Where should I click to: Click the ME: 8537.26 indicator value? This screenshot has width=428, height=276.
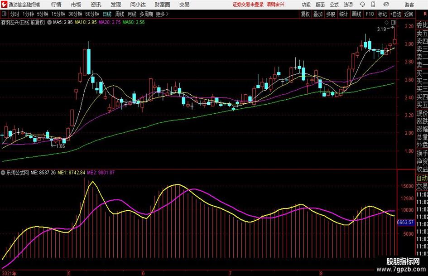43,172
